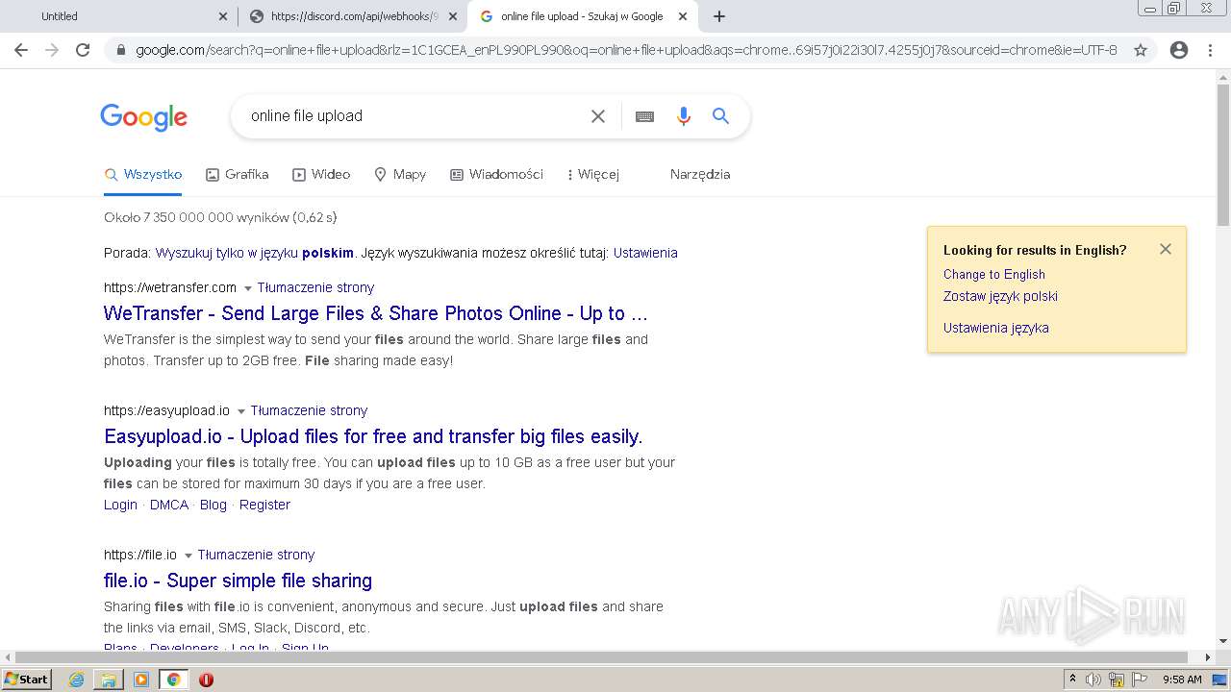Open the Easyupload Login sublink
This screenshot has height=692, width=1231.
pos(120,506)
